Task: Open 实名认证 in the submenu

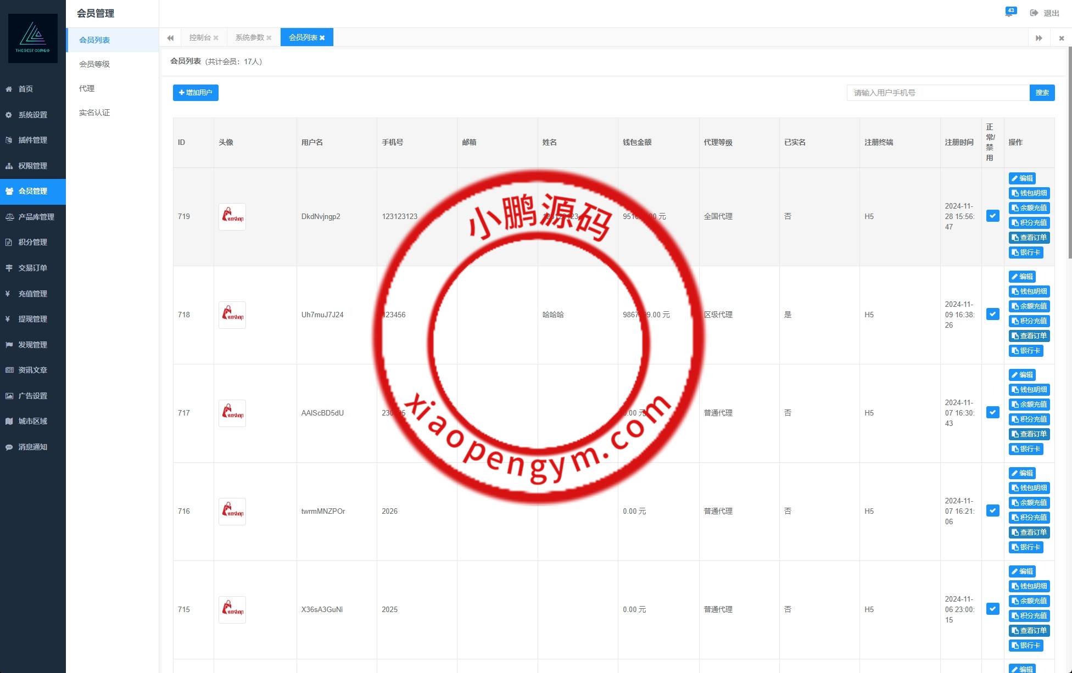Action: pyautogui.click(x=113, y=113)
